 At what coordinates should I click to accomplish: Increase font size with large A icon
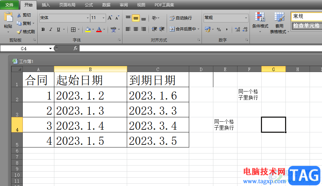pyautogui.click(x=110, y=18)
